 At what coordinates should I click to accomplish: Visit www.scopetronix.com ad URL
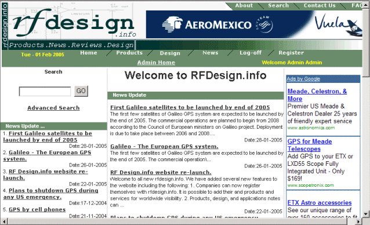310,186
